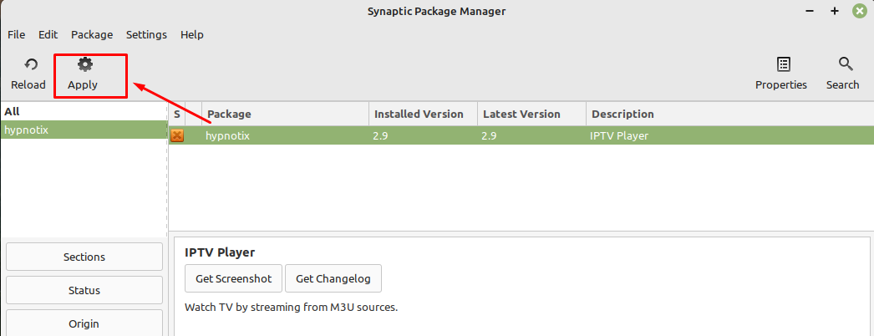The height and width of the screenshot is (336, 874).
Task: Click the IPTV Player heading in details pane
Action: click(x=220, y=252)
